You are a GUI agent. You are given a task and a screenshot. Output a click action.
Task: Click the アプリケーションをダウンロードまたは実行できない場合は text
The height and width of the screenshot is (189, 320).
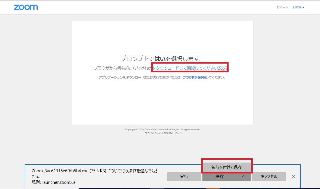[x=140, y=77]
